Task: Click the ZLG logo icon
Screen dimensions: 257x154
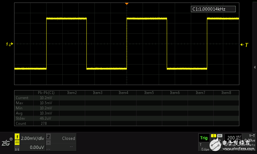Action: pyautogui.click(x=6, y=142)
